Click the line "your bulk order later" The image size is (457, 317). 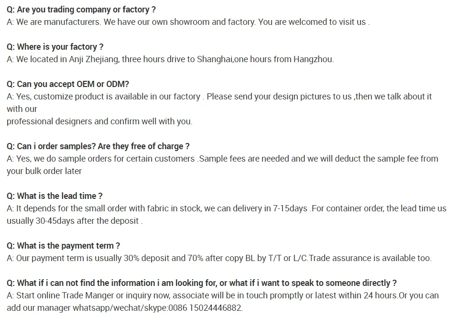[44, 171]
